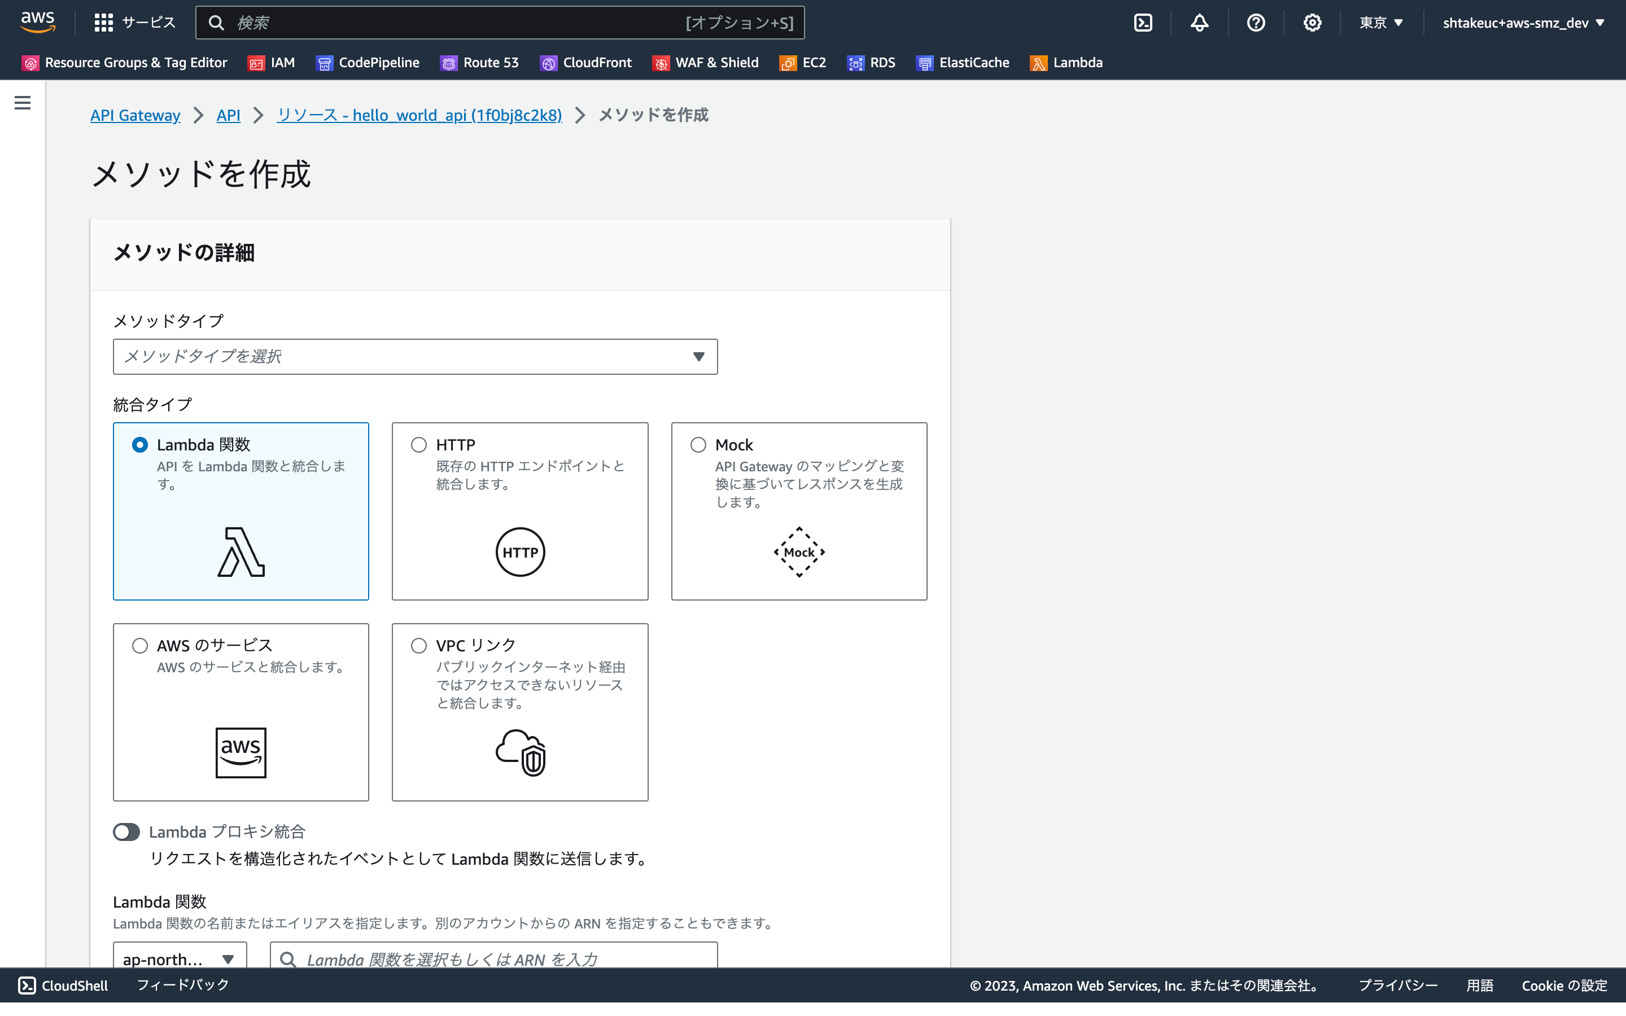Open the CloudFront shortcut label
Screen dimensions: 1626x1016
[597, 63]
